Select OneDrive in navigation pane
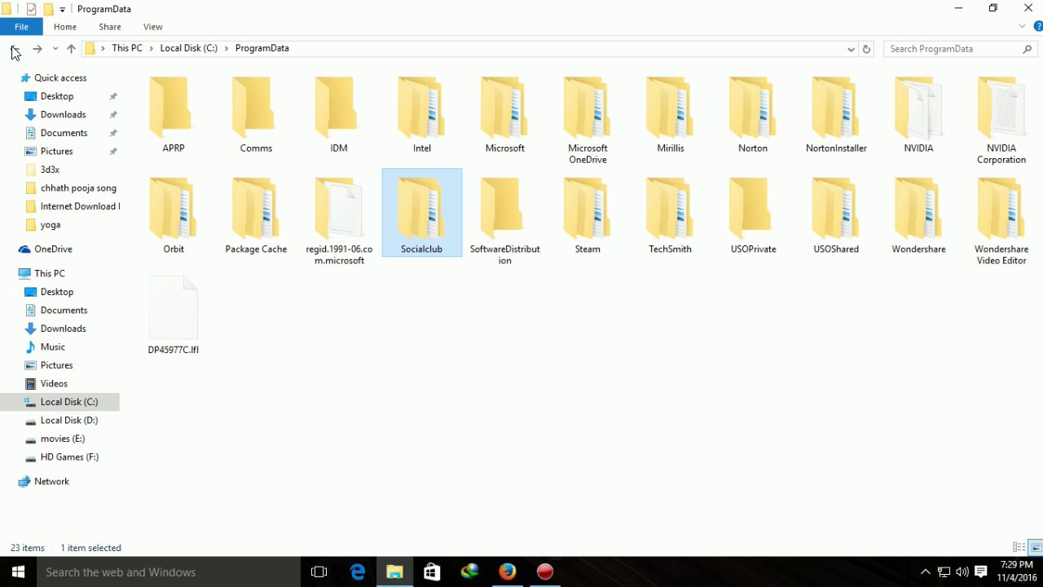Image resolution: width=1043 pixels, height=587 pixels. (53, 249)
